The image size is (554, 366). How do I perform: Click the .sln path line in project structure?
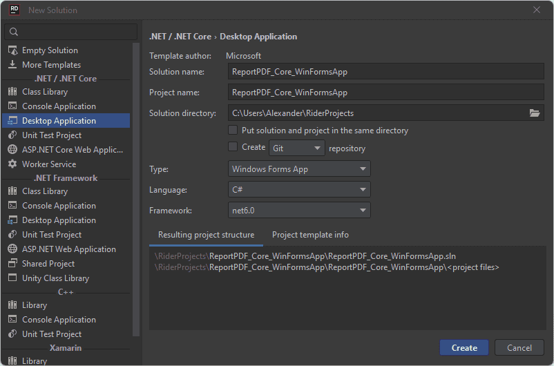click(x=305, y=256)
